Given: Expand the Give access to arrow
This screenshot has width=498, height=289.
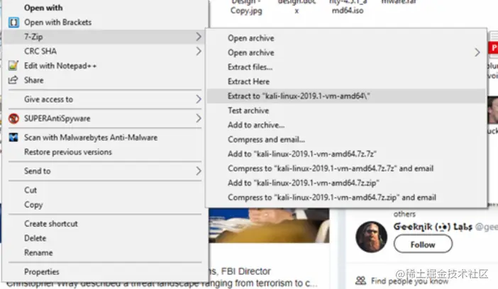Looking at the screenshot, I should point(199,99).
